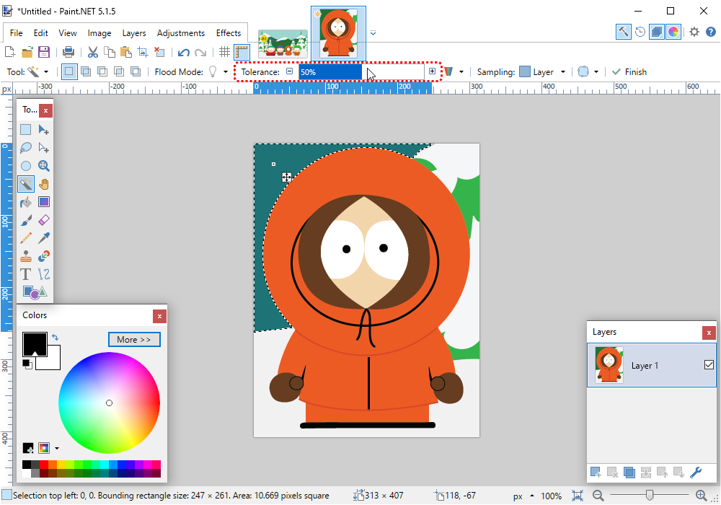The height and width of the screenshot is (505, 721).
Task: Expand the image list chevron
Action: pos(373,32)
